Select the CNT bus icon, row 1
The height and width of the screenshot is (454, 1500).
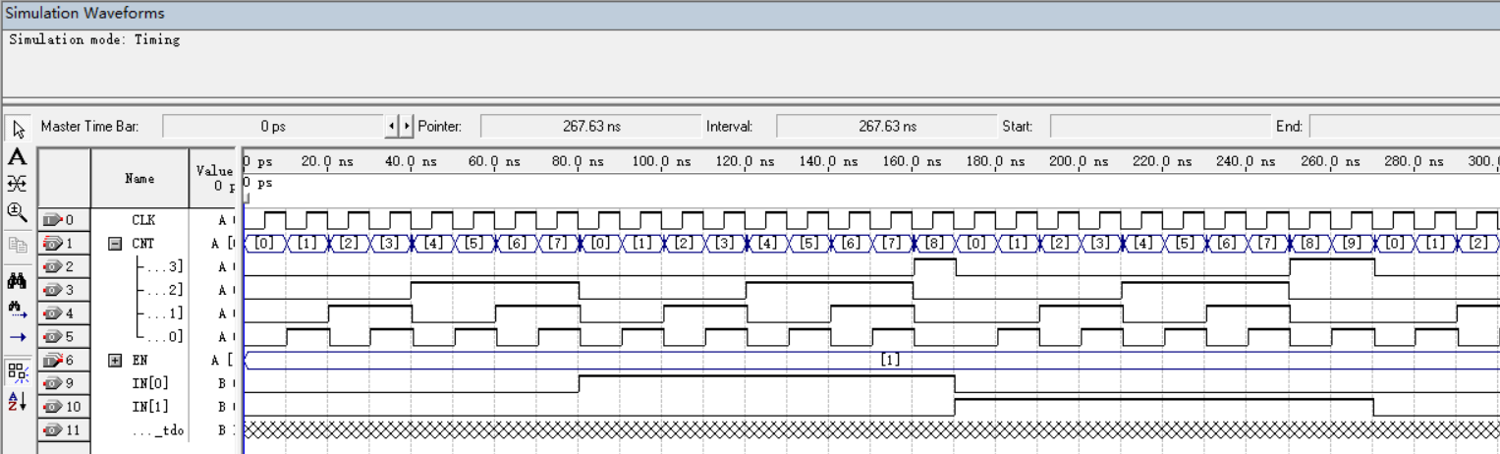[x=53, y=243]
